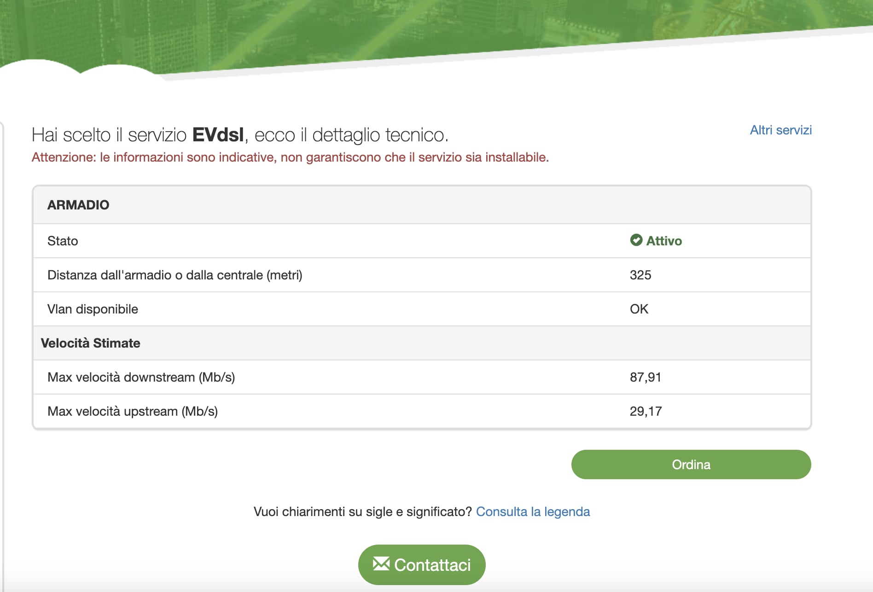
Task: Click the Max velocità upstream label
Action: (x=133, y=411)
